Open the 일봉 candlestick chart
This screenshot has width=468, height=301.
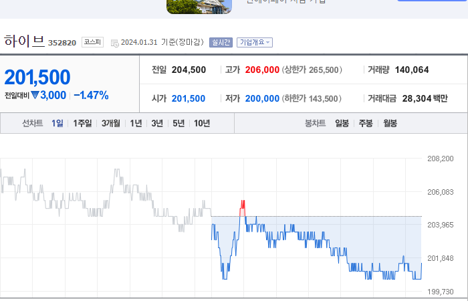[342, 123]
